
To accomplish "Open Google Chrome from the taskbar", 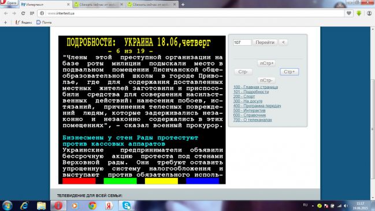I will [x=92, y=205].
